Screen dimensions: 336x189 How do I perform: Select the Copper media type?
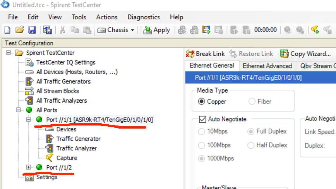point(212,101)
